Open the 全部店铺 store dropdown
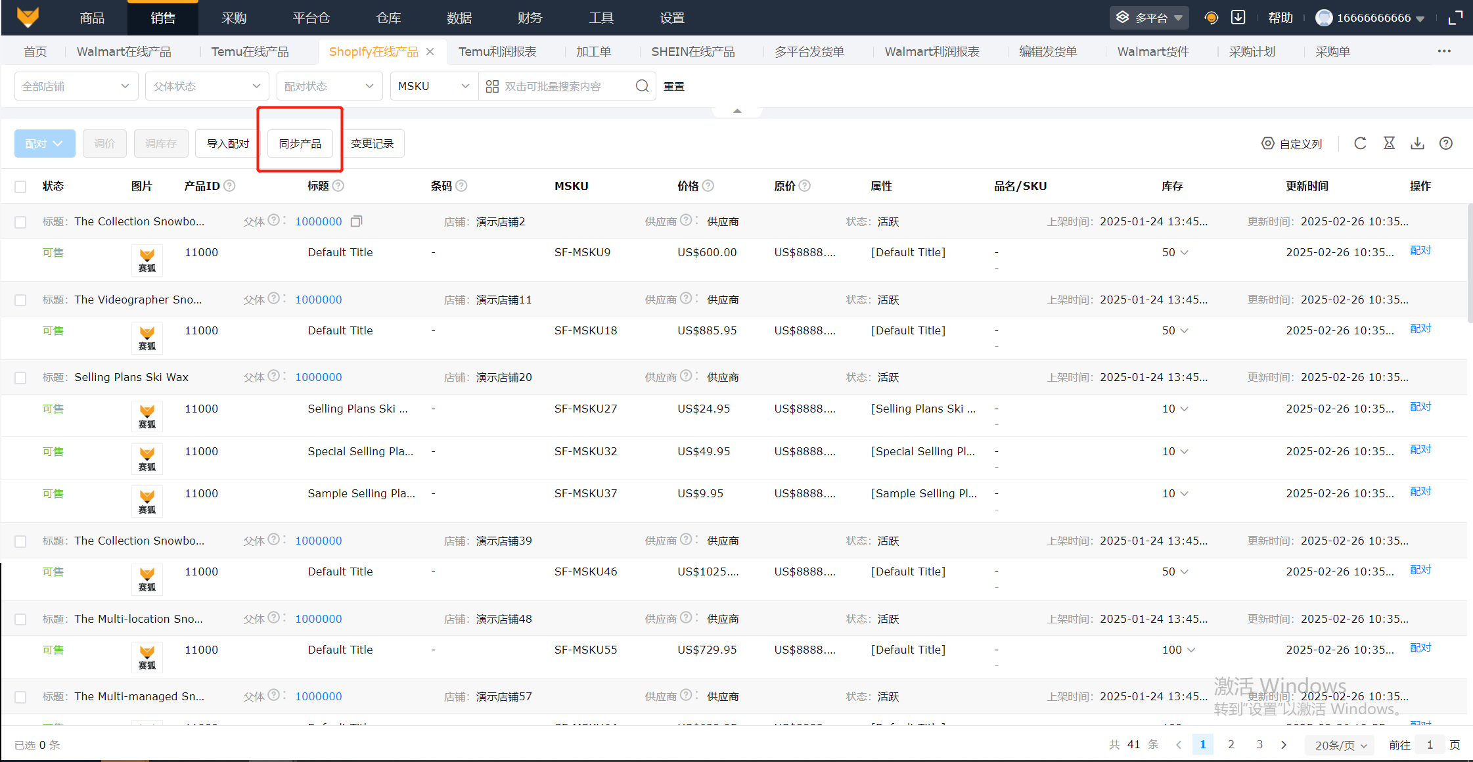Viewport: 1473px width, 762px height. coord(76,86)
